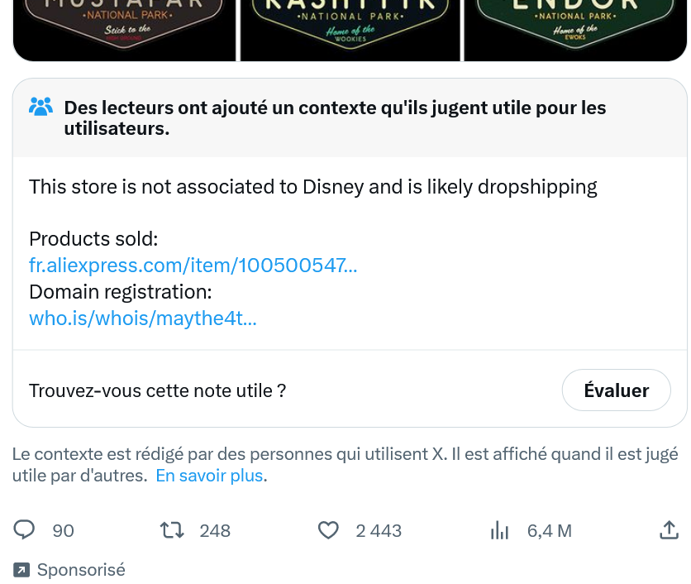Open view analytics bar chart icon
The height and width of the screenshot is (584, 691).
tap(499, 530)
